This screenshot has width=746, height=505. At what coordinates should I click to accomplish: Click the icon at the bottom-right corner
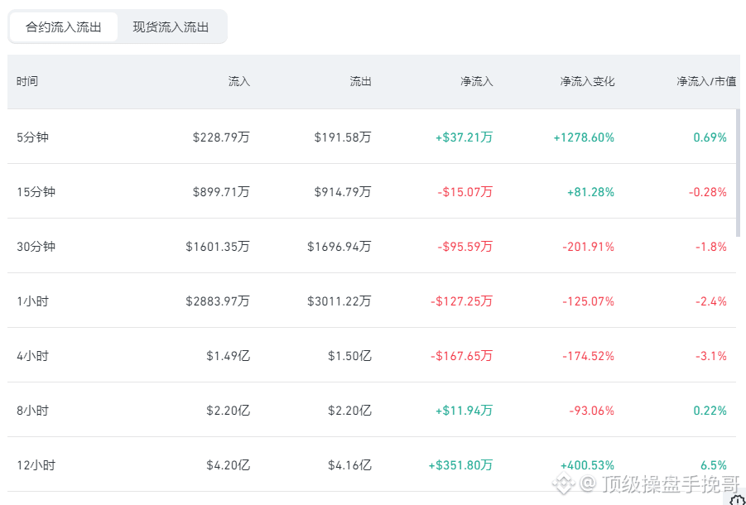(x=738, y=498)
